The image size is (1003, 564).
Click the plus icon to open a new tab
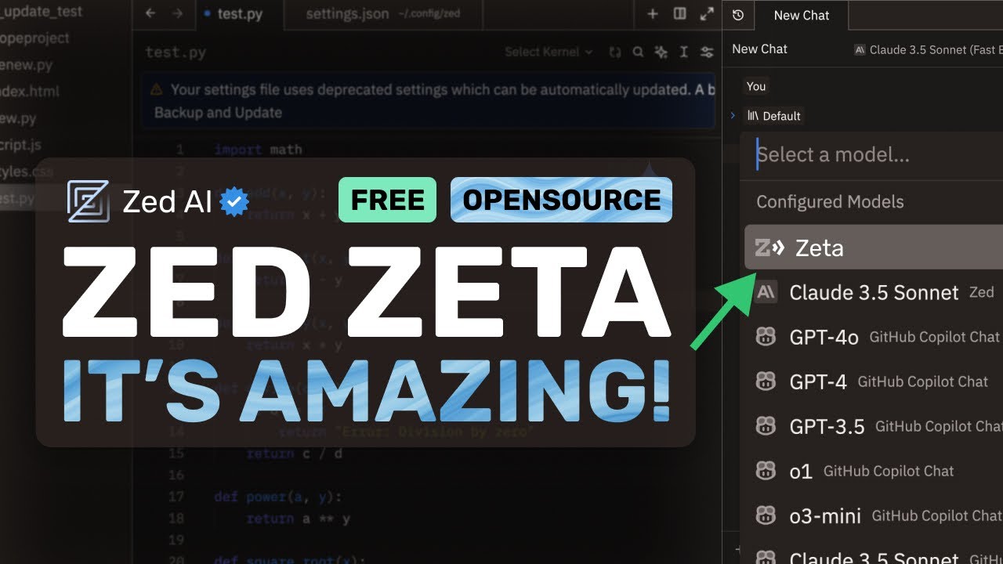point(653,13)
